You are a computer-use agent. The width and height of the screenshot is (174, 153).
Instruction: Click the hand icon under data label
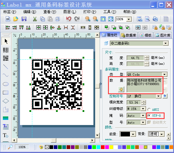(121, 89)
